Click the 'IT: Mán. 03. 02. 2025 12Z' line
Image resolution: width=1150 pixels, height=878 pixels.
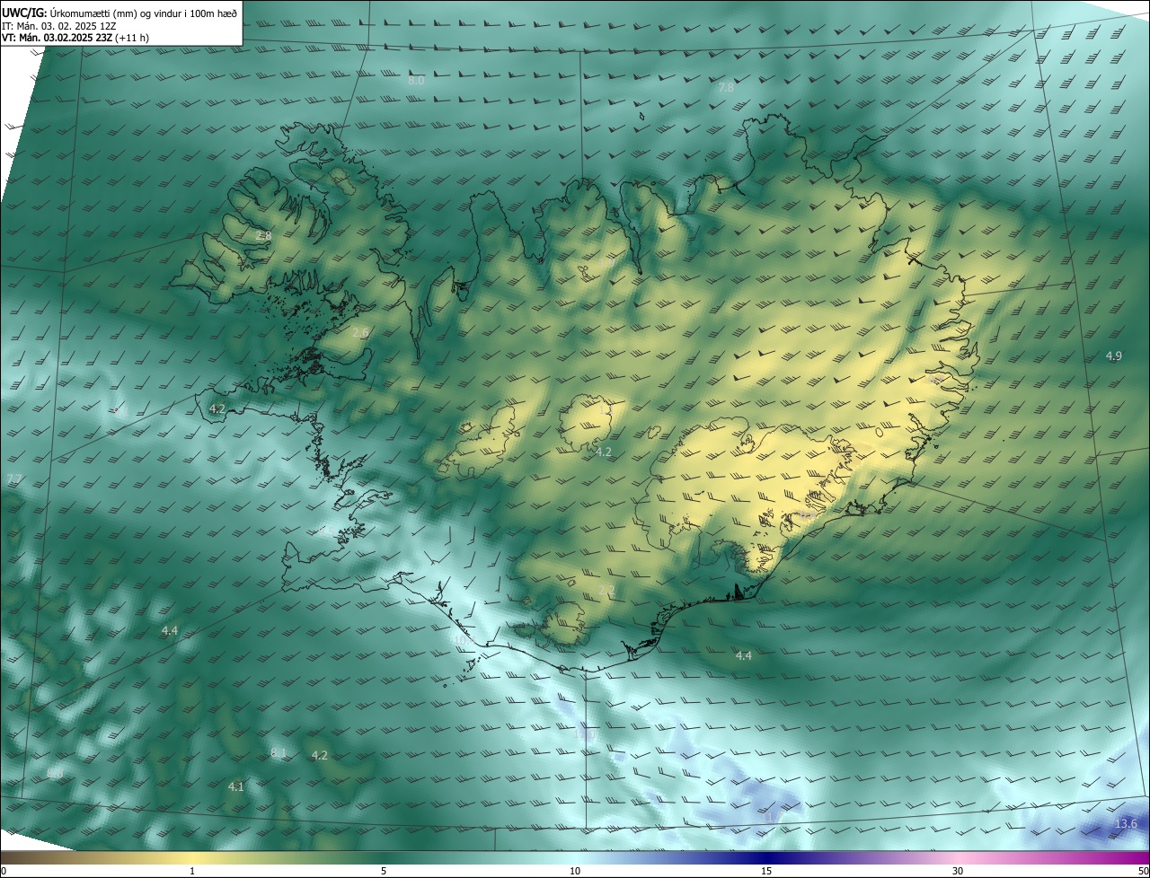tap(61, 26)
